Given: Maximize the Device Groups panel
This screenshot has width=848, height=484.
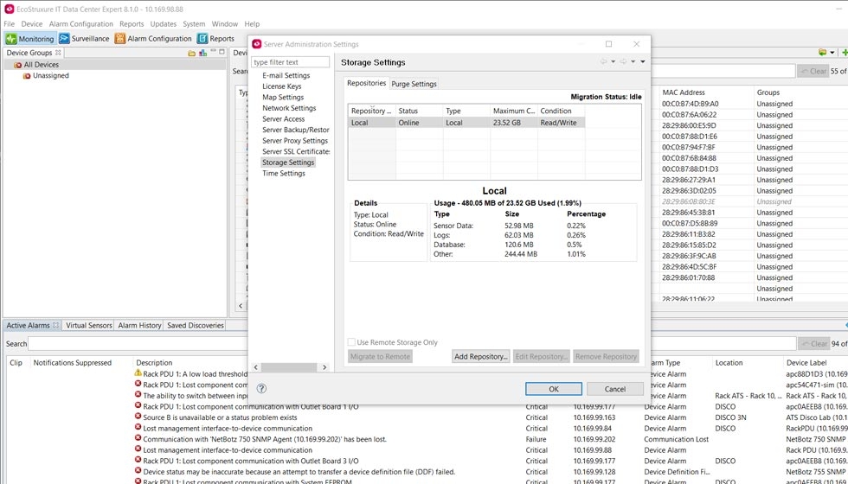Looking at the screenshot, I should tap(223, 54).
